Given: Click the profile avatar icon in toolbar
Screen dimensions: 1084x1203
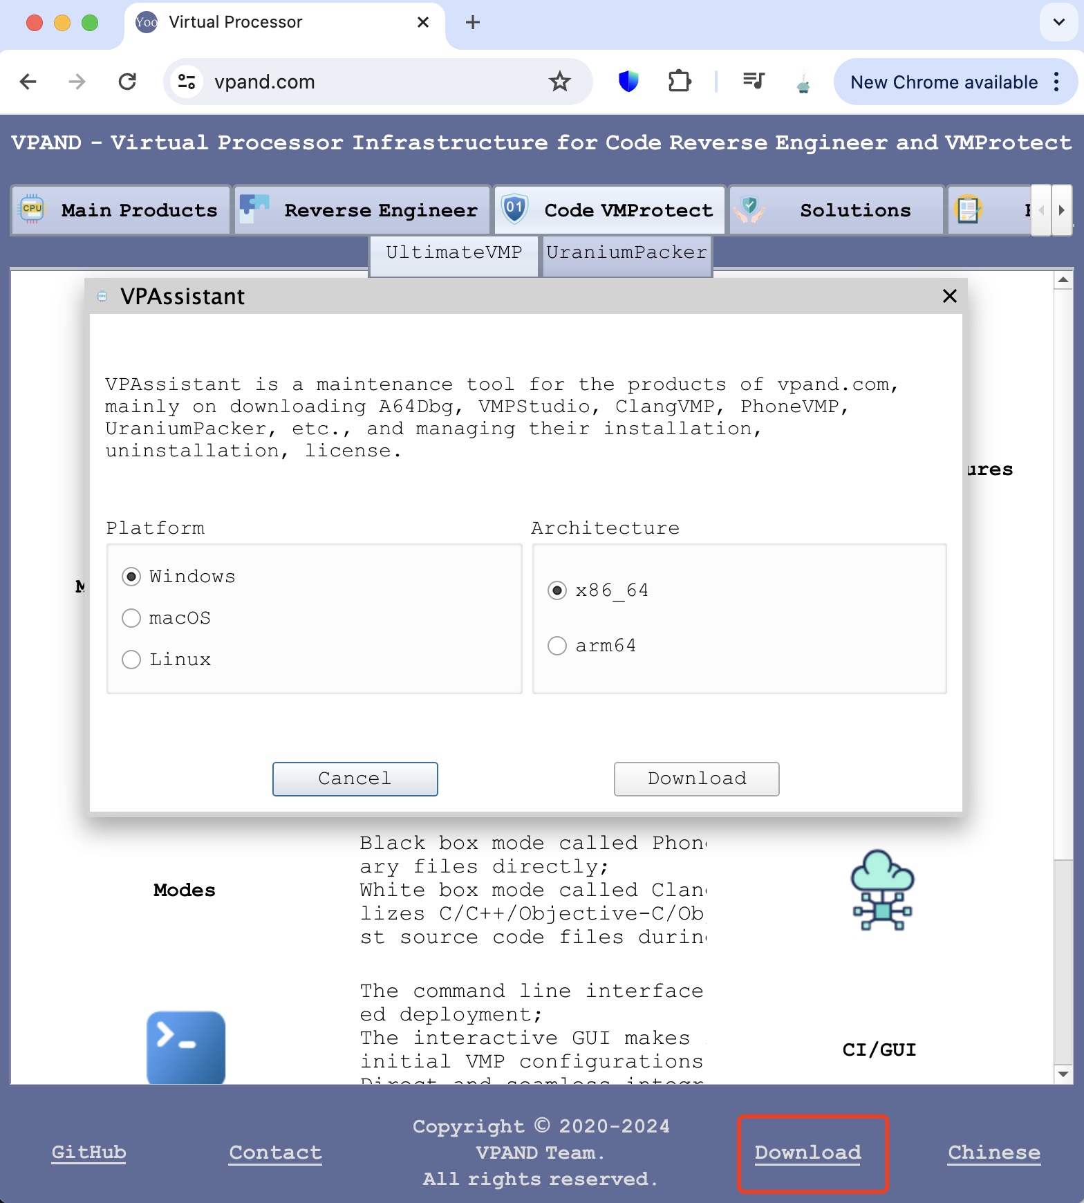Looking at the screenshot, I should coord(803,82).
